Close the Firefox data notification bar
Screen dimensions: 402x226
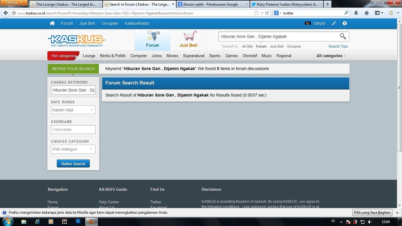[x=397, y=213]
